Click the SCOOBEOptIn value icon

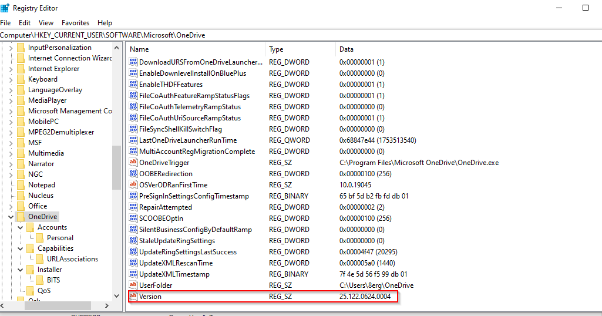click(133, 218)
